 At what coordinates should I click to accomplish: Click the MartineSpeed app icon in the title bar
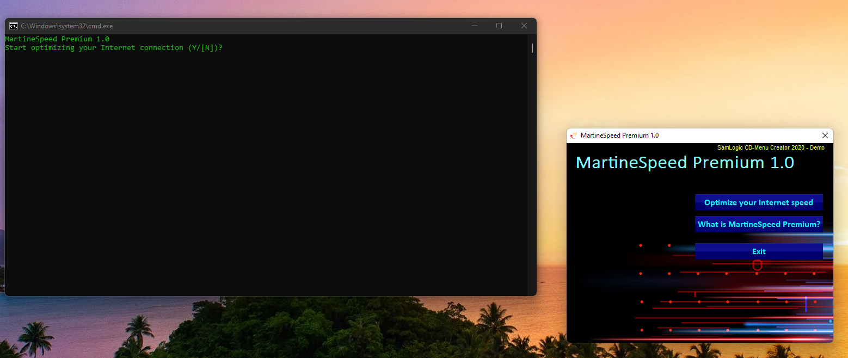[x=574, y=135]
